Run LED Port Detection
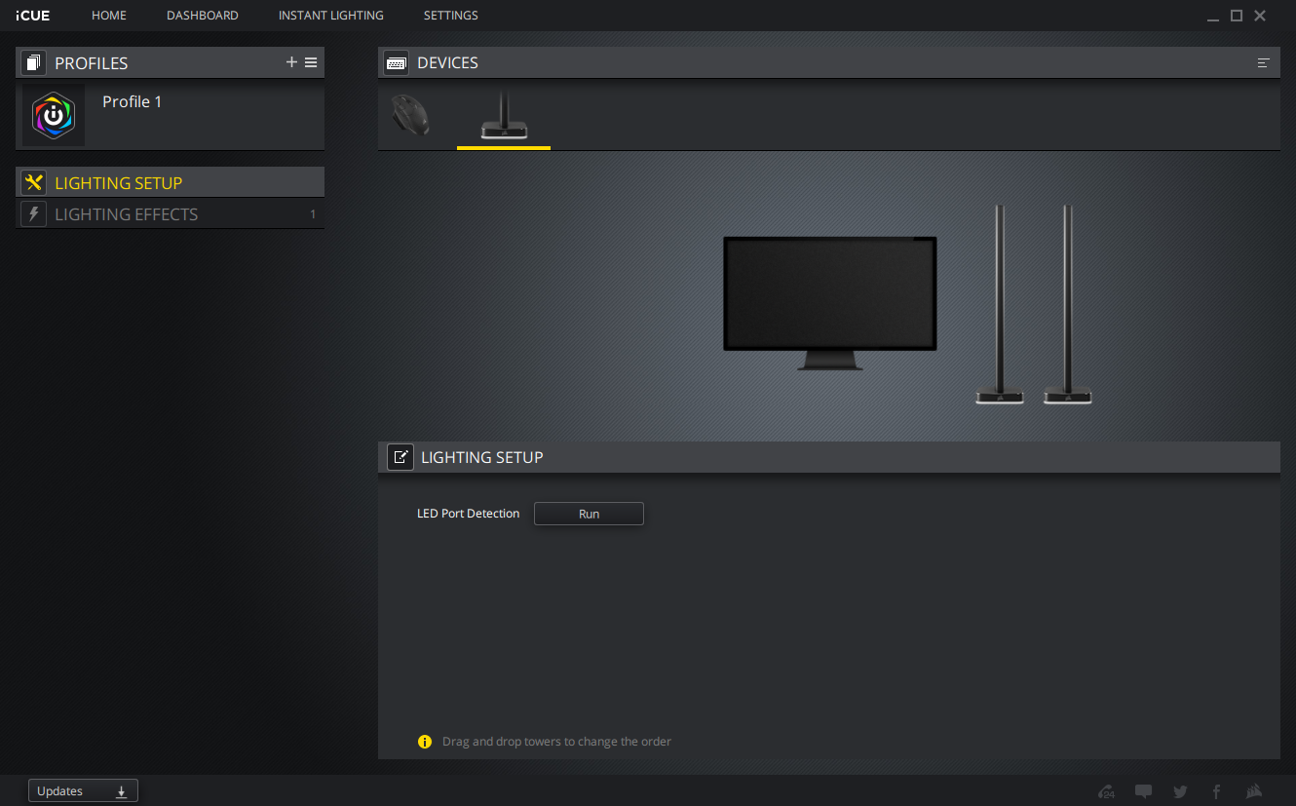This screenshot has height=806, width=1296. click(x=589, y=514)
